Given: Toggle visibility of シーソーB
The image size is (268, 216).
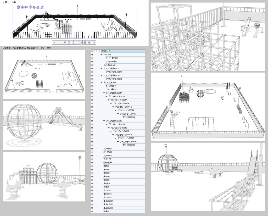Looking at the screenshot, I should (x=92, y=55).
